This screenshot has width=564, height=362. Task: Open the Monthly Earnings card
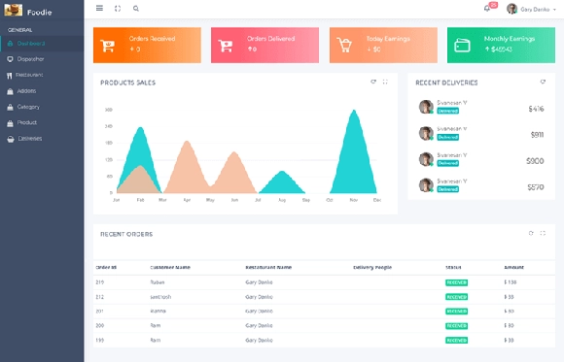(x=501, y=46)
